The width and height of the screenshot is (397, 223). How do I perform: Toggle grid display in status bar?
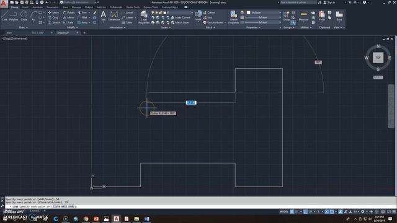[292, 212]
